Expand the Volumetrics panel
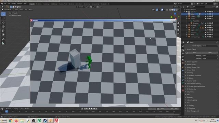The height and width of the screenshot is (123, 219). tap(190, 92)
